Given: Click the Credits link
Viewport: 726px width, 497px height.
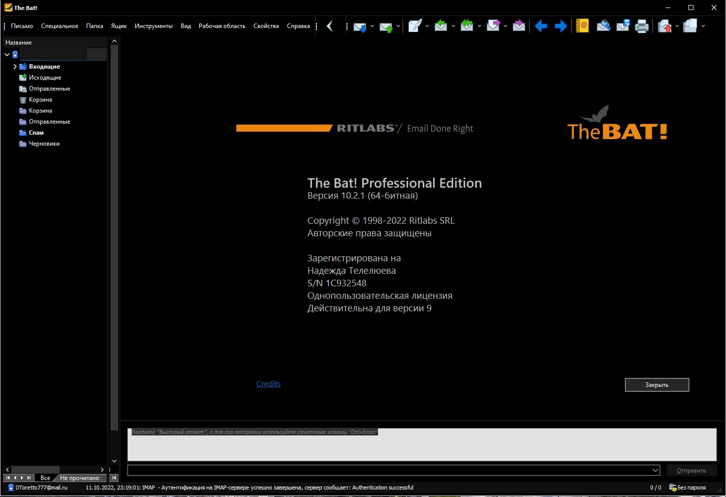Looking at the screenshot, I should click(x=268, y=383).
